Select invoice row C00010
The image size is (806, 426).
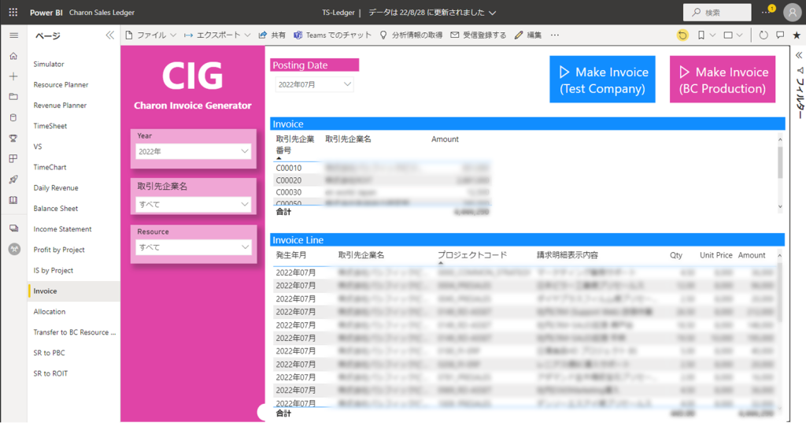pyautogui.click(x=382, y=168)
